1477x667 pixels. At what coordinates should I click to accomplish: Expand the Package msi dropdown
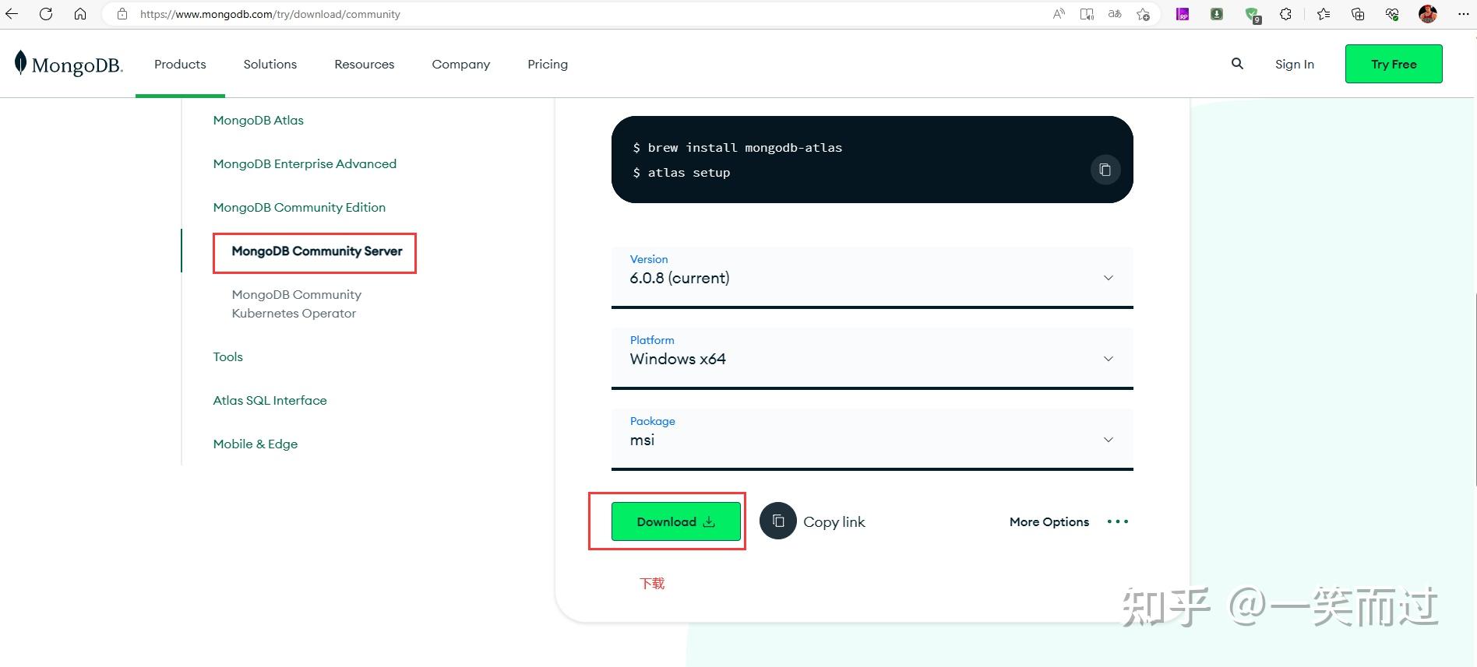pyautogui.click(x=872, y=439)
